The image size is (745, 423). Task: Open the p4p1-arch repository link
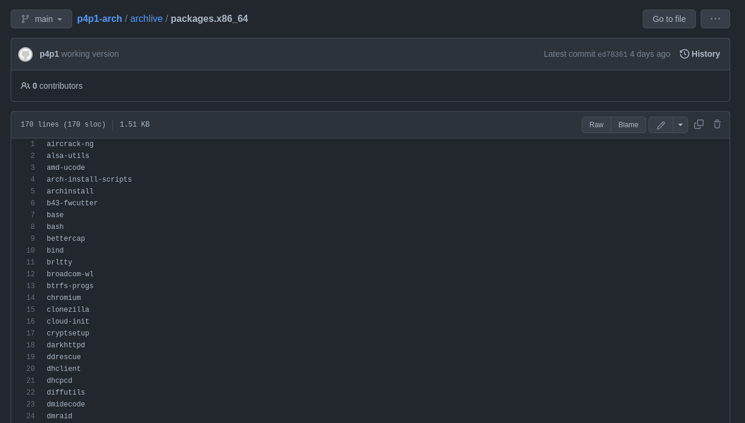point(99,19)
